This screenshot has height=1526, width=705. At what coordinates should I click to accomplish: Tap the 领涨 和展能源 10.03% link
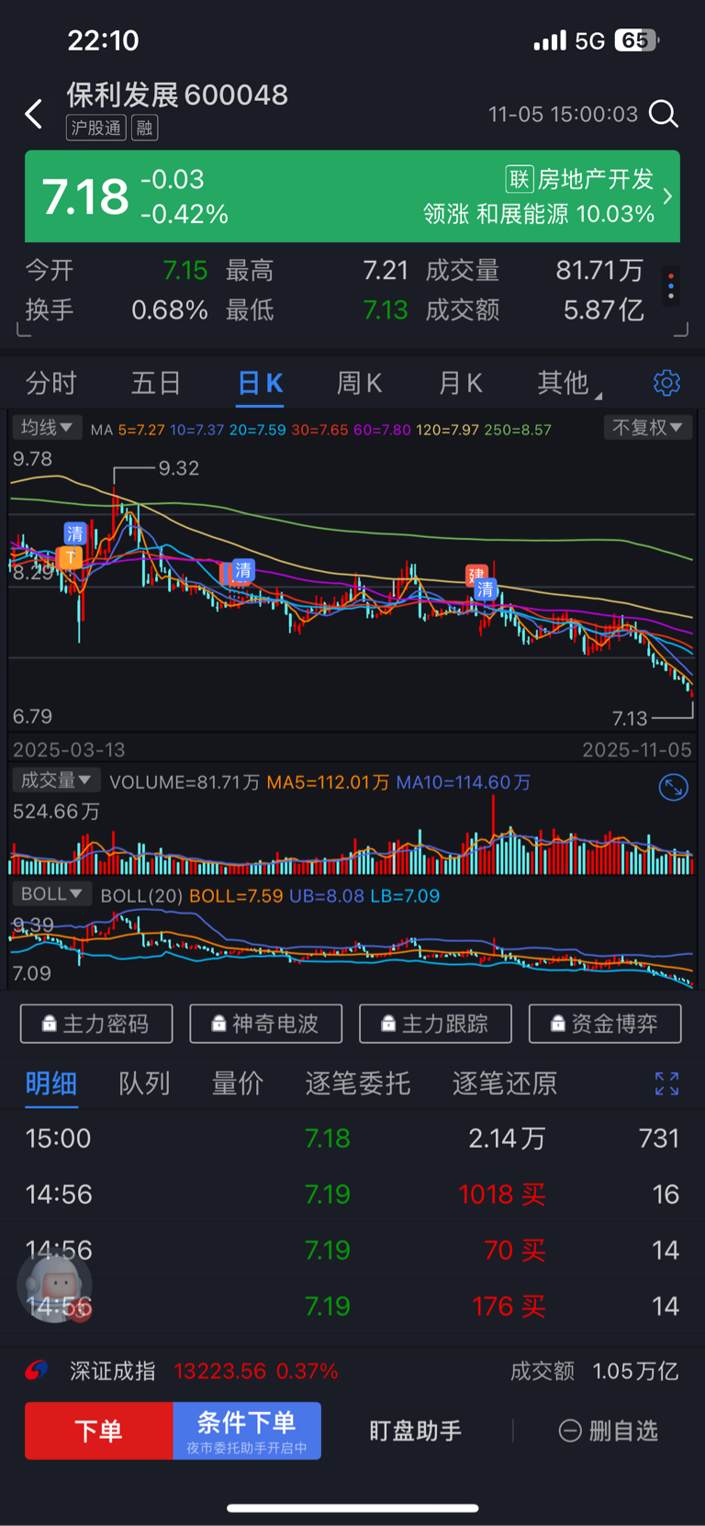point(539,214)
